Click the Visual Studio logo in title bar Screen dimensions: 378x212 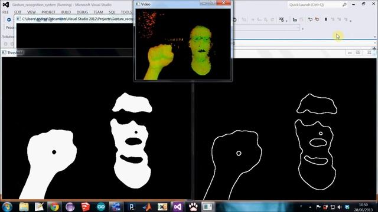pos(6,5)
